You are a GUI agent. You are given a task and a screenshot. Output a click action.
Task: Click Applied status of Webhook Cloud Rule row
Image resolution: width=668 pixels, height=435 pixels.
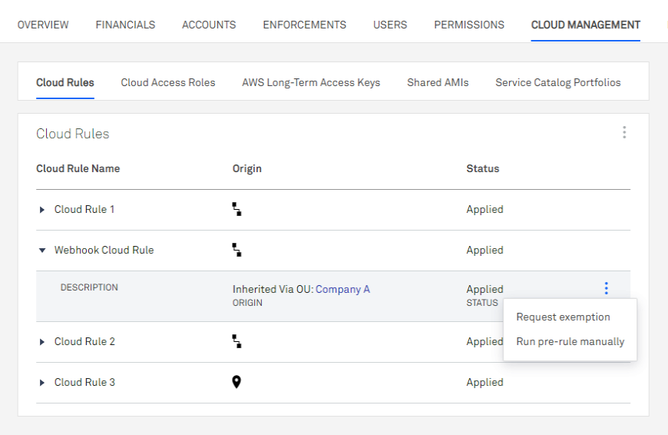[484, 250]
